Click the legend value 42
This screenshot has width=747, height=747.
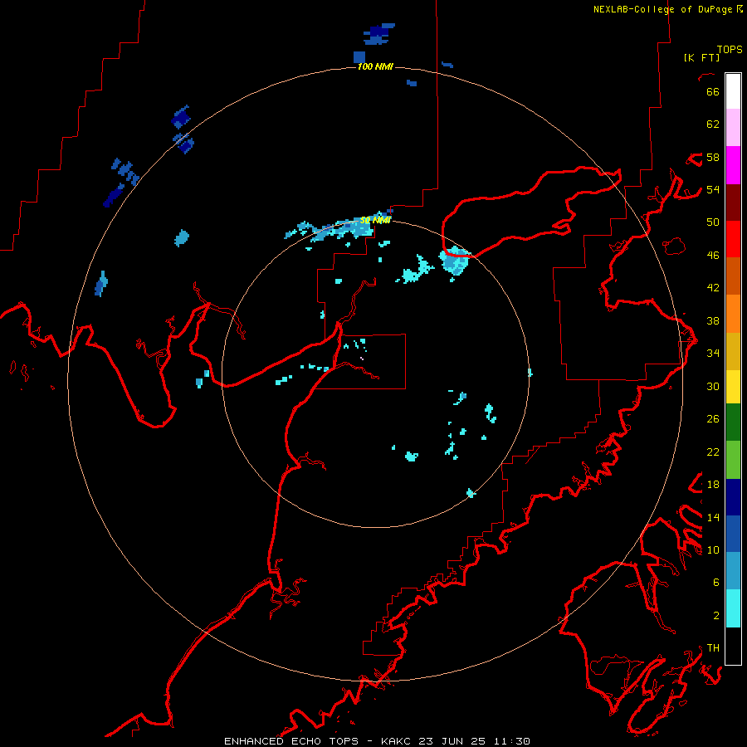pyautogui.click(x=713, y=288)
